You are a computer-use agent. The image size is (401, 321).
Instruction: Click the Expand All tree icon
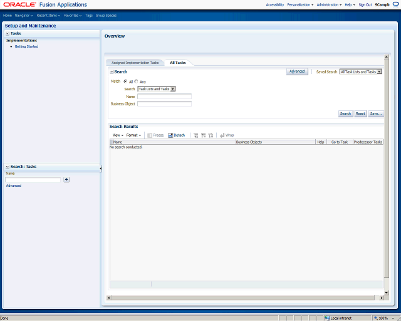pyautogui.click(x=195, y=135)
